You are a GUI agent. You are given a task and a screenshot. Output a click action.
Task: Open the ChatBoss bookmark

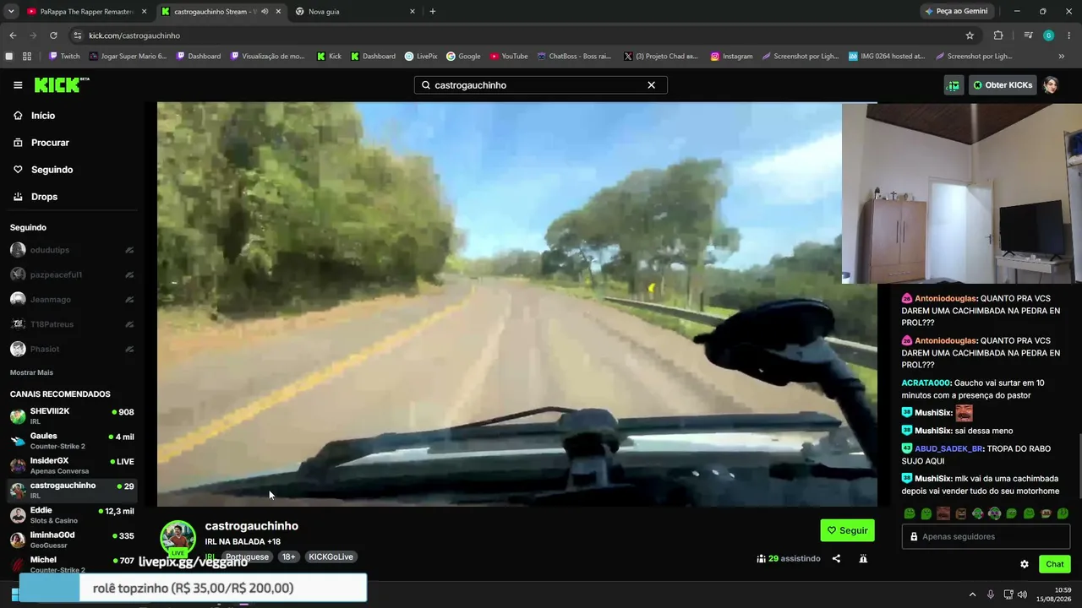(x=574, y=57)
